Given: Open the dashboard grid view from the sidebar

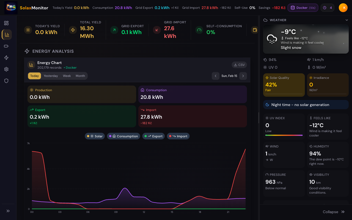Looking at the screenshot, I should click(6, 23).
